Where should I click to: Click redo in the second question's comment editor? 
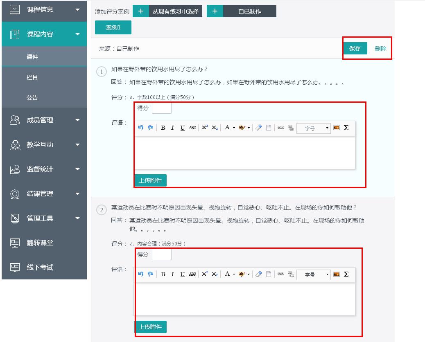coord(151,274)
